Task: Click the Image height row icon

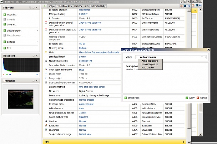Action: (x=46, y=78)
